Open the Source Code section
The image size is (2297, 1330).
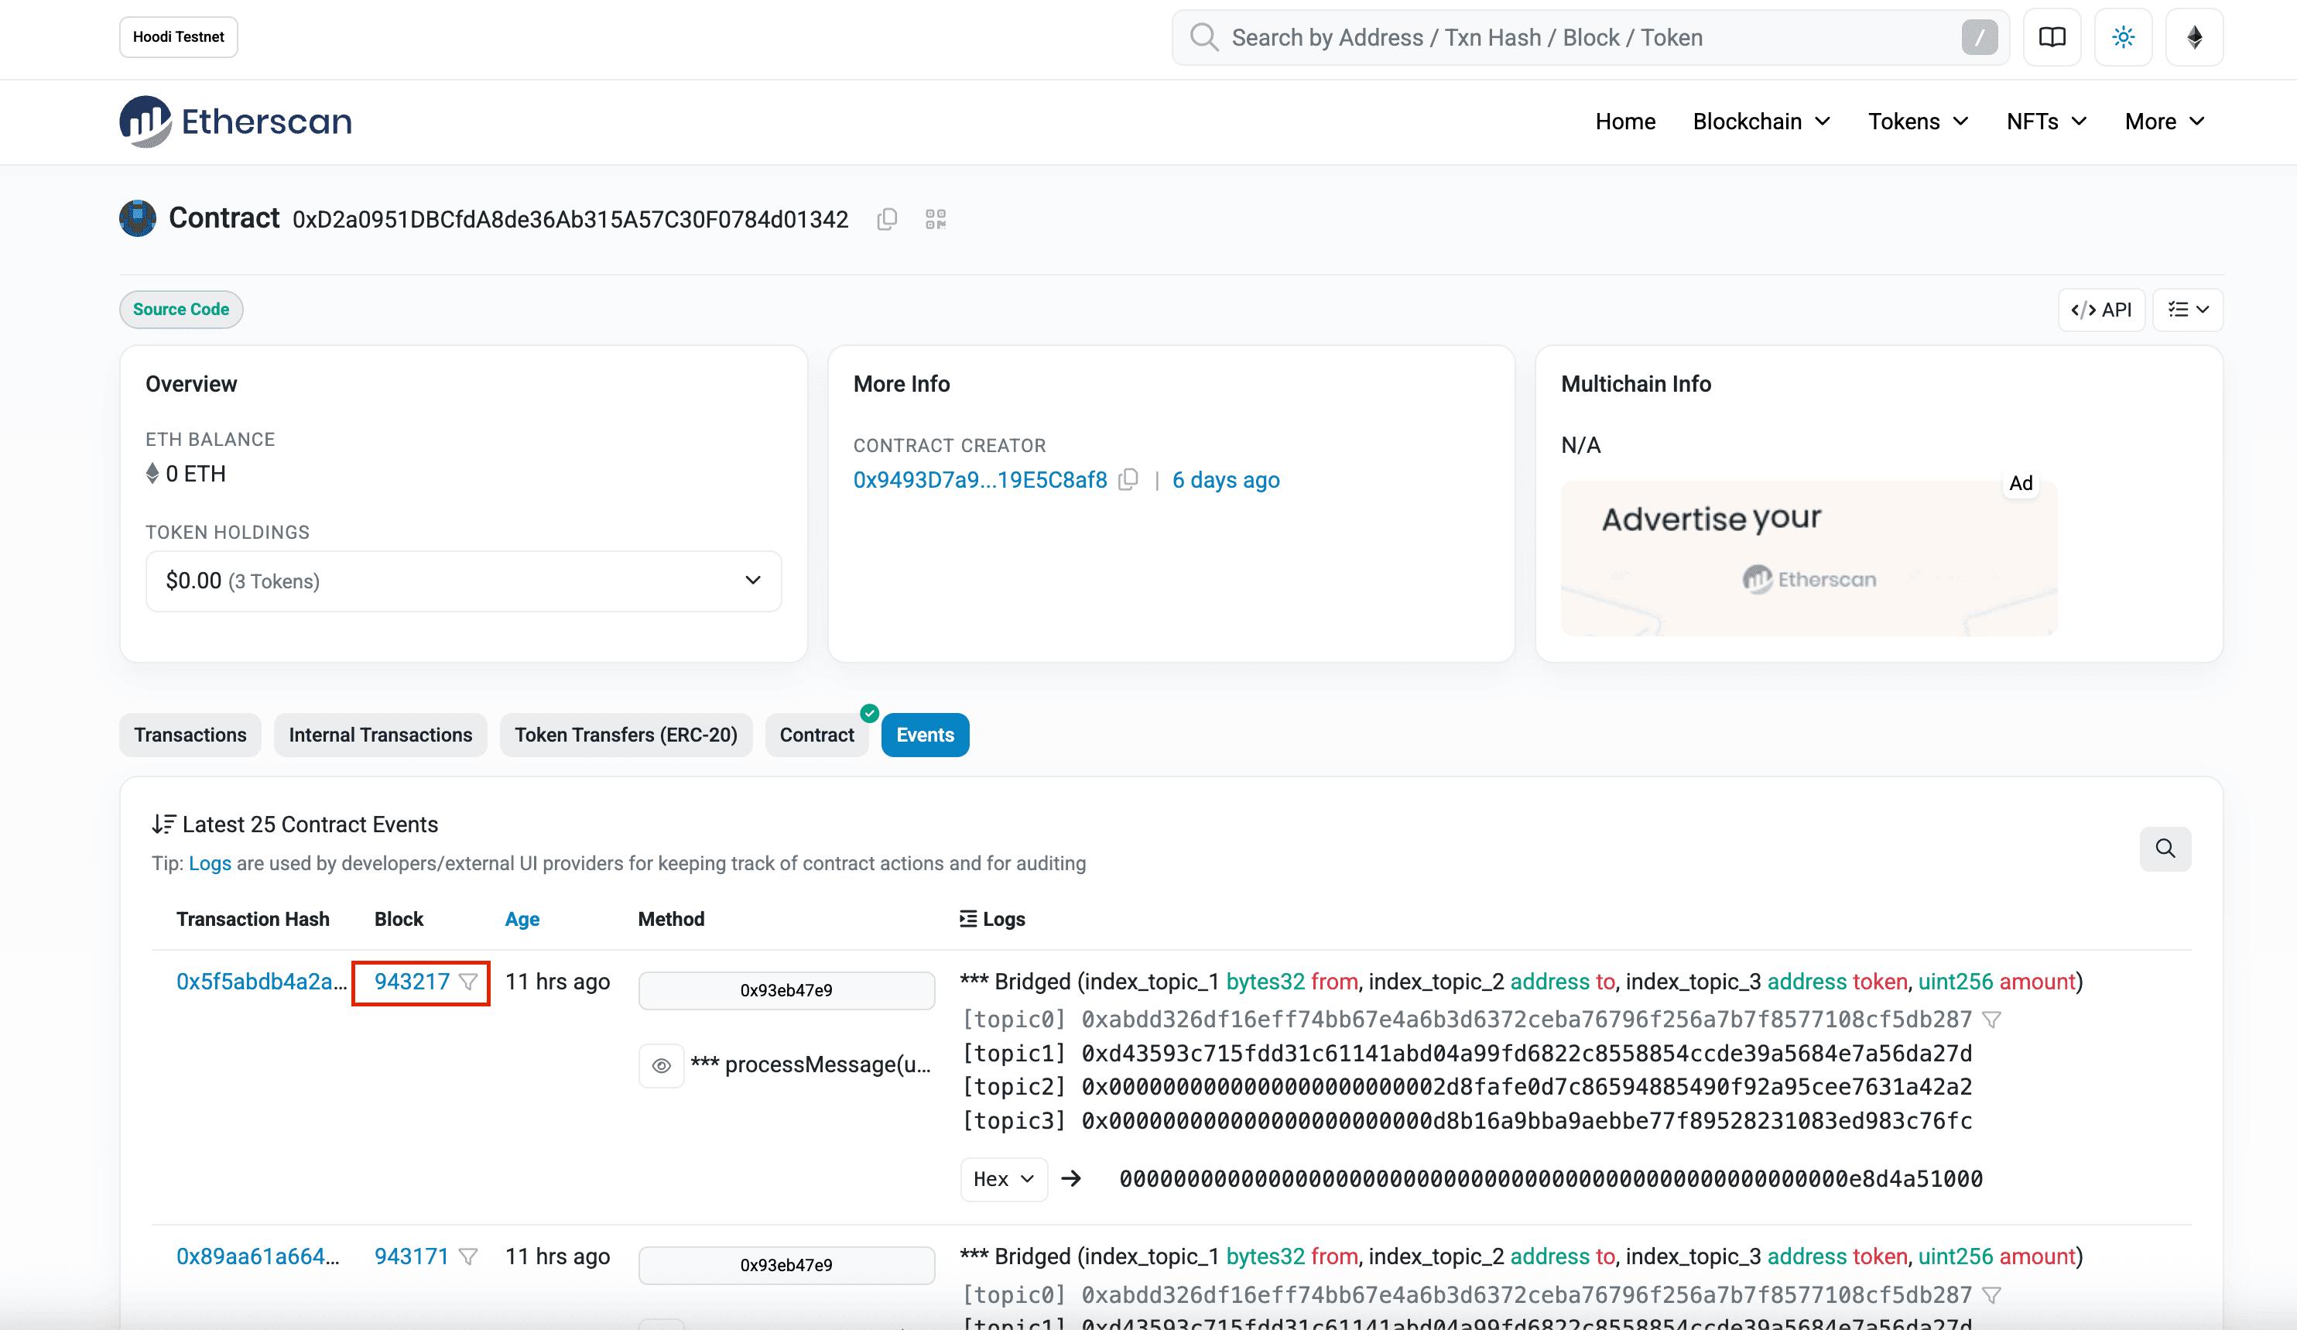[180, 309]
